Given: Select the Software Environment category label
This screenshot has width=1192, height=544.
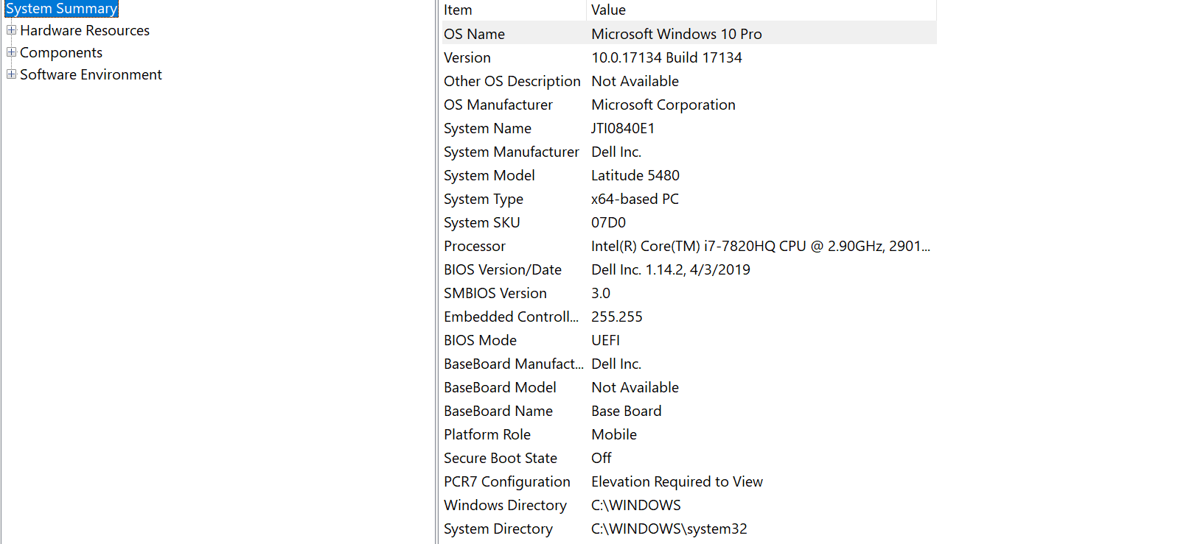Looking at the screenshot, I should [91, 75].
